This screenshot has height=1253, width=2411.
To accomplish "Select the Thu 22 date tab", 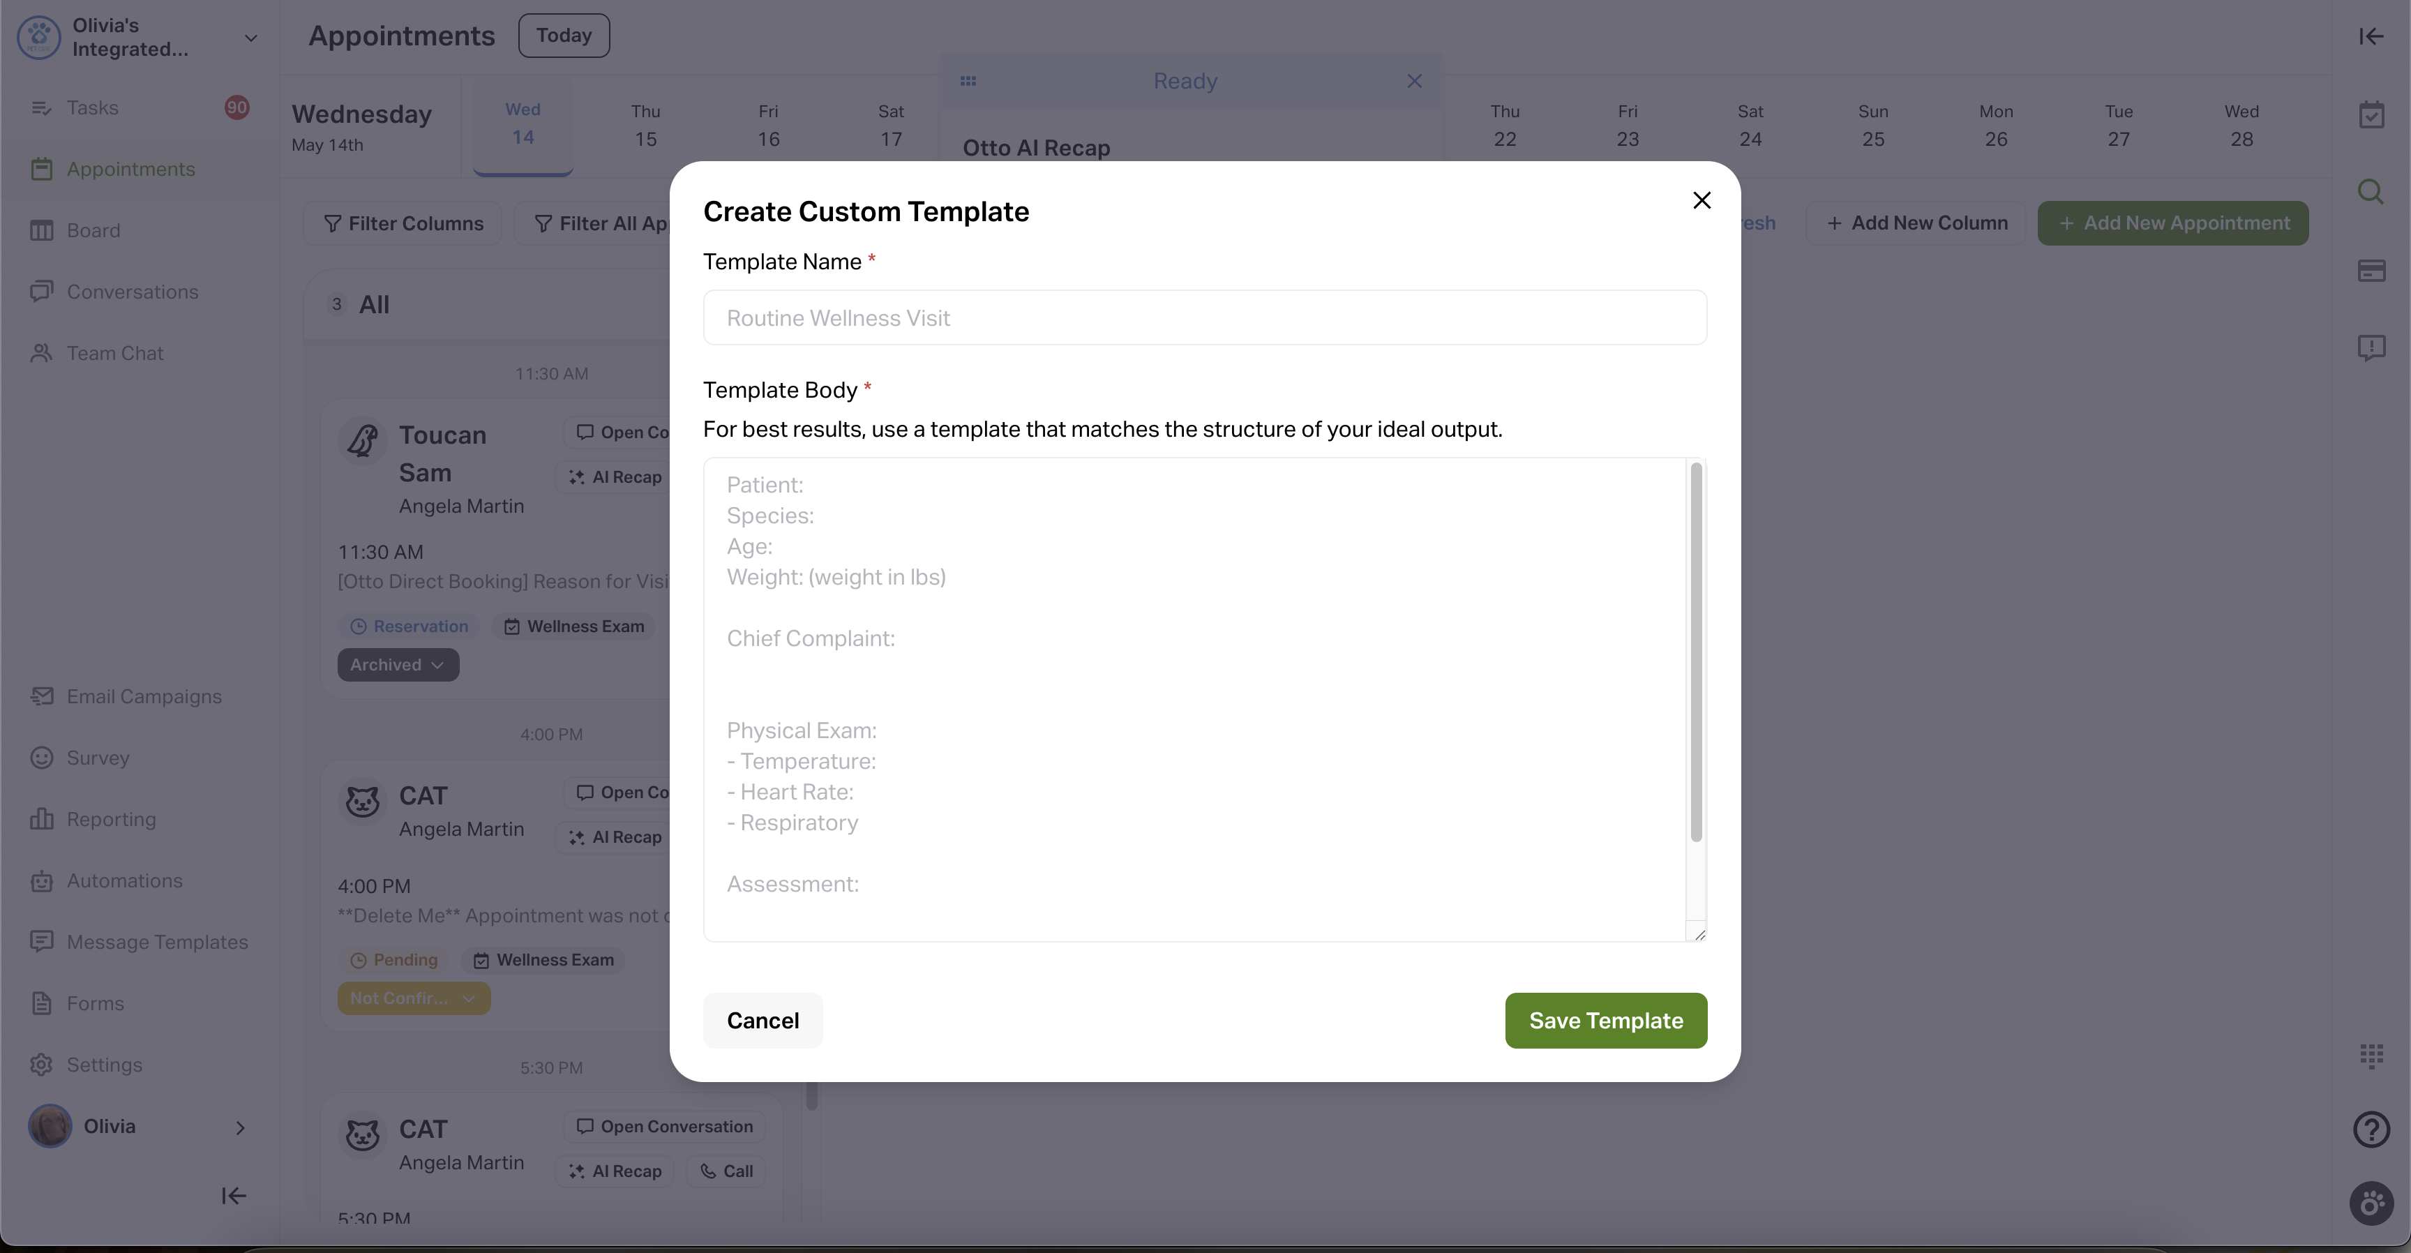I will [x=1504, y=126].
